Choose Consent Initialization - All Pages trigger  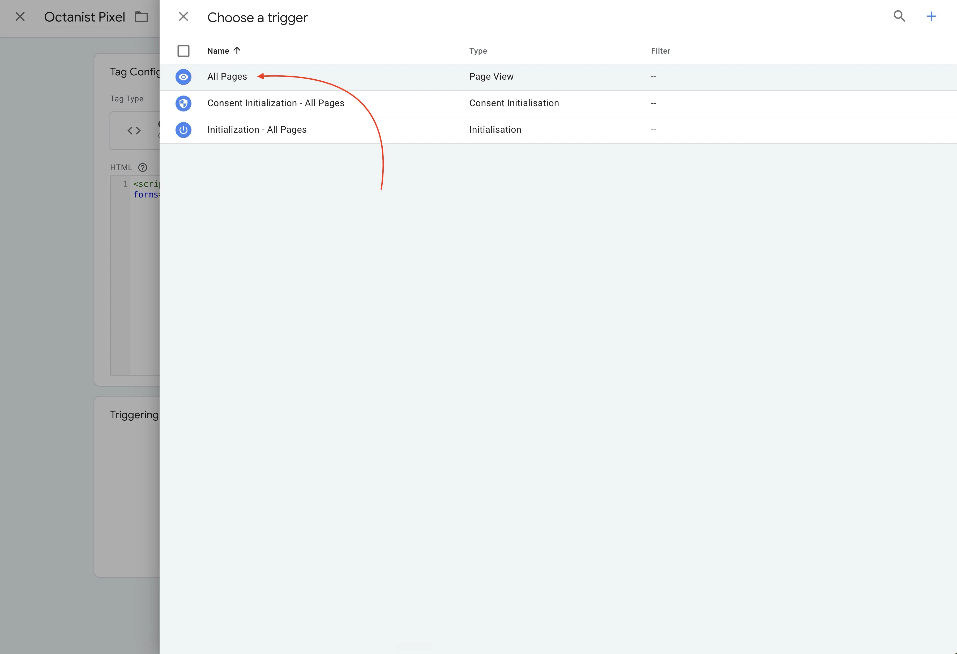(275, 103)
